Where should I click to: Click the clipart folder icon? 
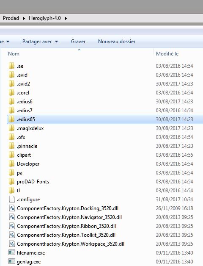point(11,155)
